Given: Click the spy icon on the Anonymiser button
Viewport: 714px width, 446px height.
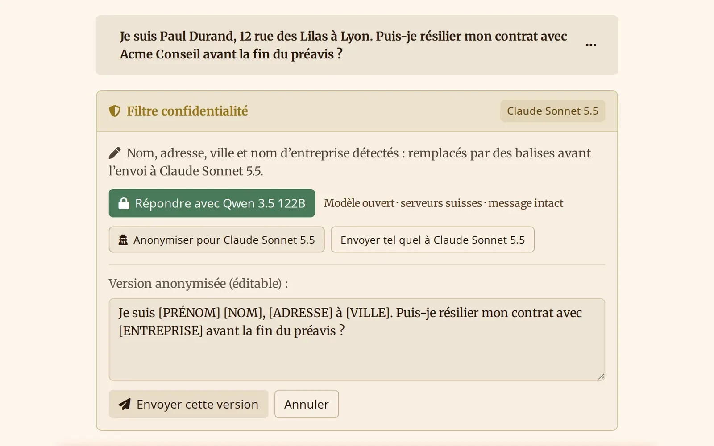Looking at the screenshot, I should click(123, 240).
